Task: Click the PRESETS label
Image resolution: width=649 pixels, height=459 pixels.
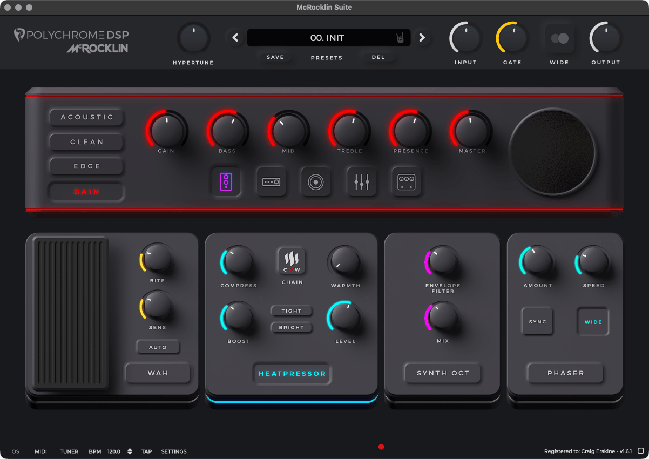Action: click(x=327, y=58)
